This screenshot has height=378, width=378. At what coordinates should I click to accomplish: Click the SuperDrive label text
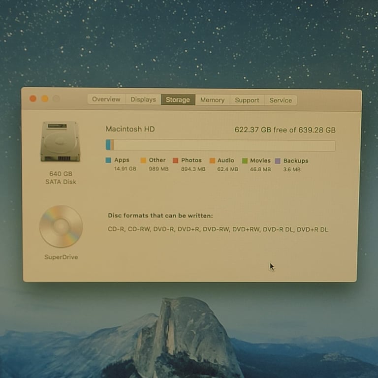pos(61,257)
